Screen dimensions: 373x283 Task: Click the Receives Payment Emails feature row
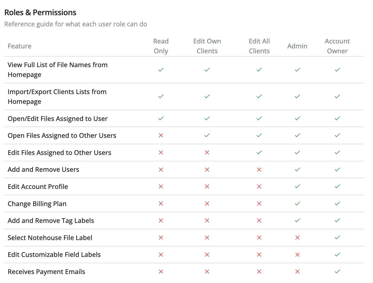click(46, 272)
